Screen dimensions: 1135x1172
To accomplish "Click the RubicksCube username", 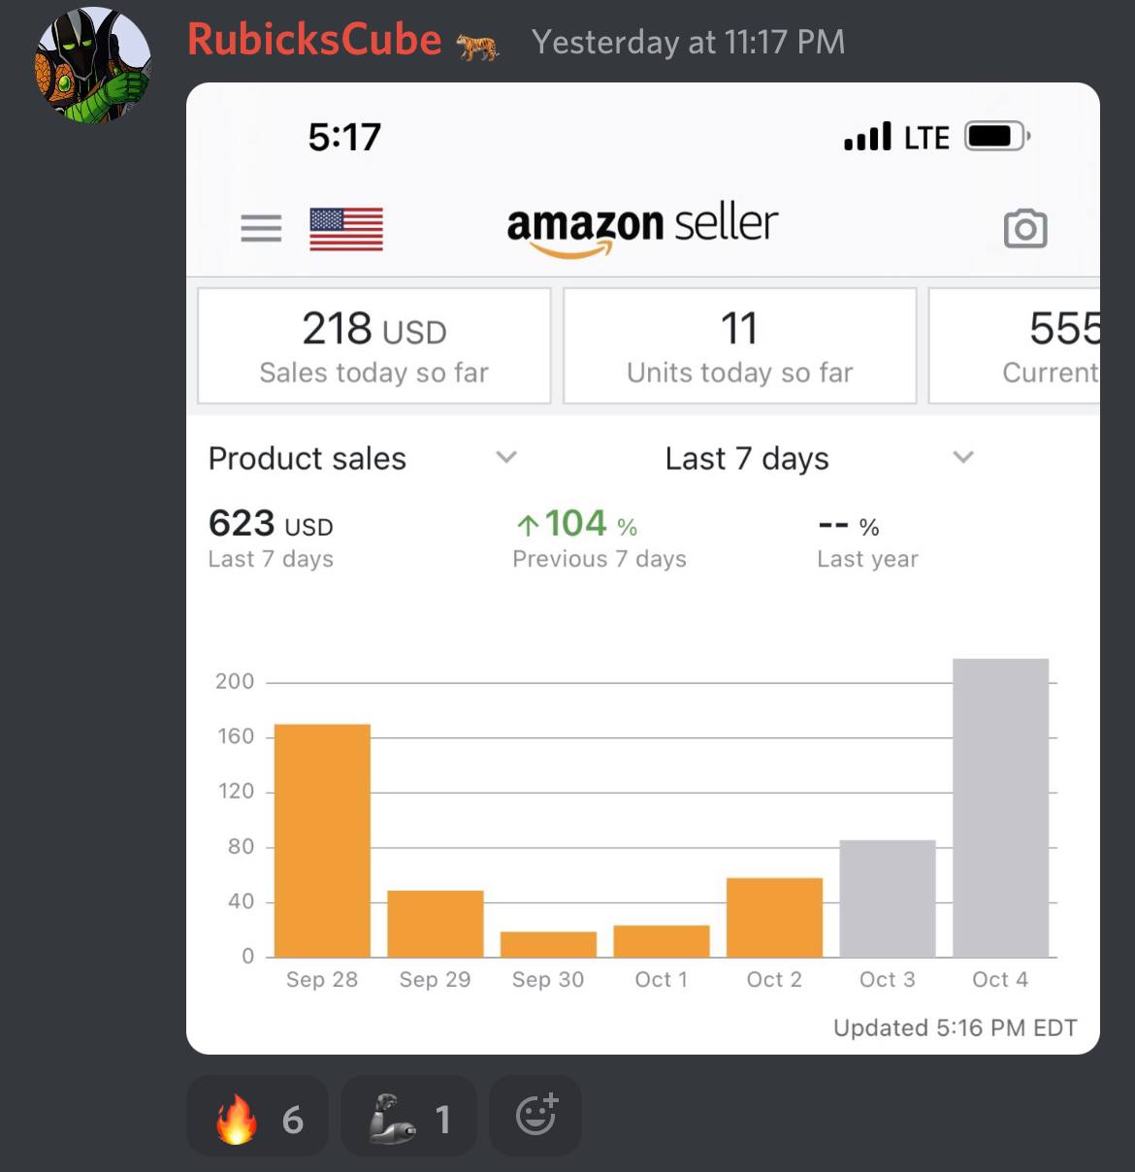I will [x=314, y=40].
